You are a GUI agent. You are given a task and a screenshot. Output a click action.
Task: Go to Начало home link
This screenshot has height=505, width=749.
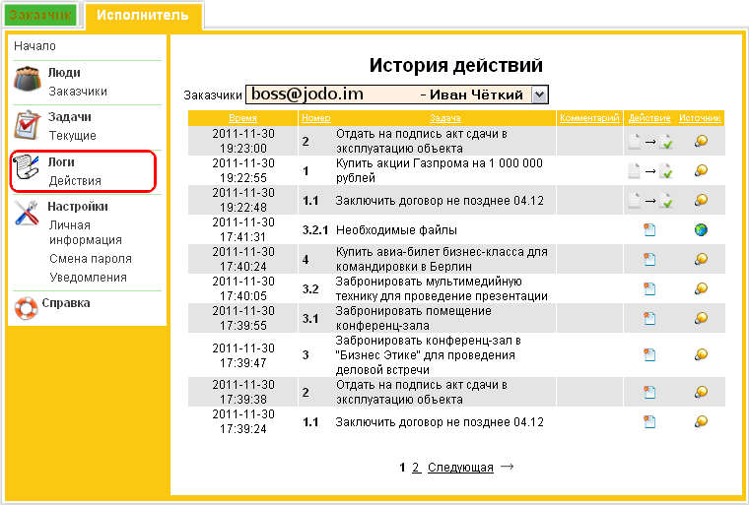[34, 46]
